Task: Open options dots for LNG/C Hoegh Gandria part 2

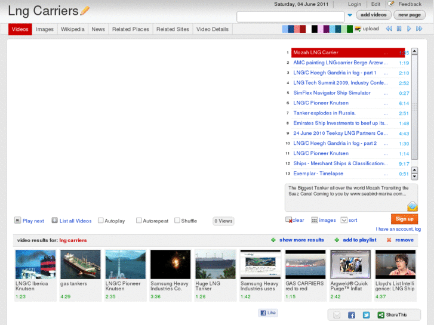Action: pyautogui.click(x=386, y=144)
